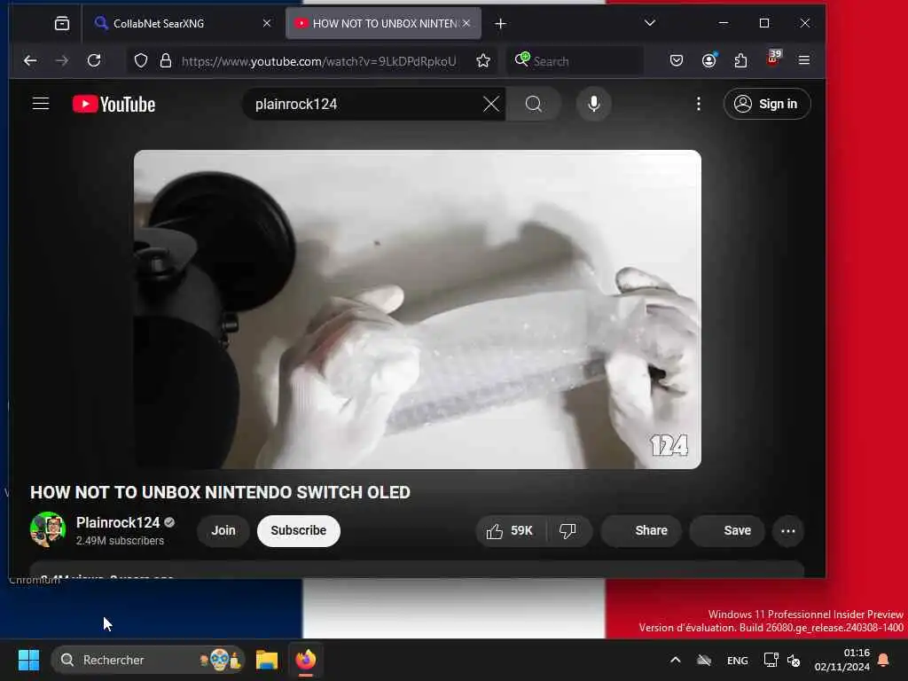Bookmark this page with the star icon
Viewport: 908px width, 681px height.
click(x=483, y=61)
